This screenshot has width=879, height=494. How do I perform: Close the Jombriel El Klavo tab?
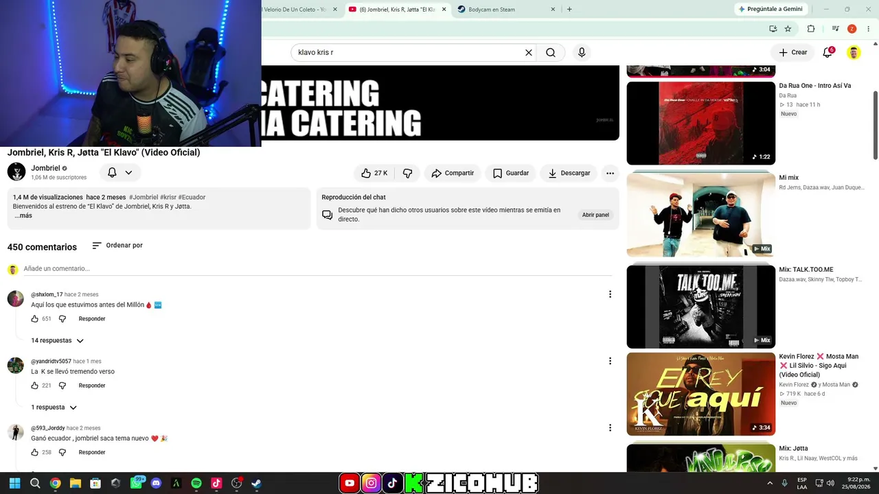coord(444,10)
